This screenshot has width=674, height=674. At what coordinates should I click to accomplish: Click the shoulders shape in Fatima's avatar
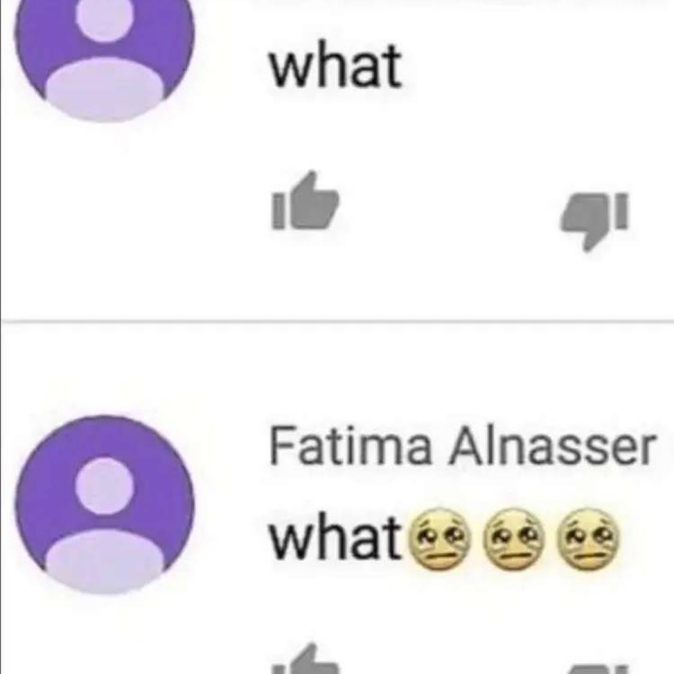(x=104, y=561)
